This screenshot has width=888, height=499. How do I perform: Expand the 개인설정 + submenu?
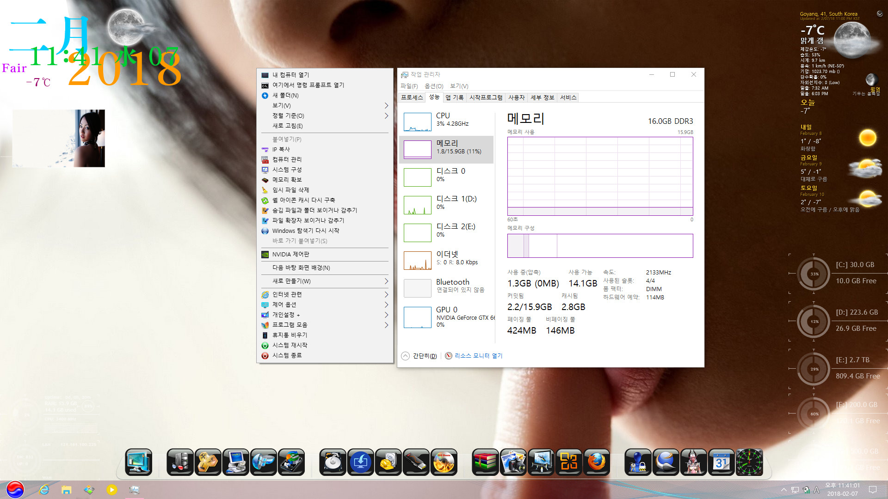pos(386,315)
